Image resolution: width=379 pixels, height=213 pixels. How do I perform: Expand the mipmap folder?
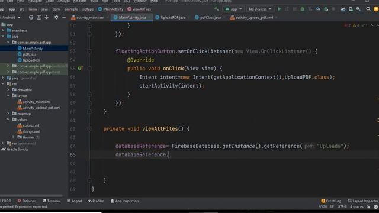(x=8, y=113)
